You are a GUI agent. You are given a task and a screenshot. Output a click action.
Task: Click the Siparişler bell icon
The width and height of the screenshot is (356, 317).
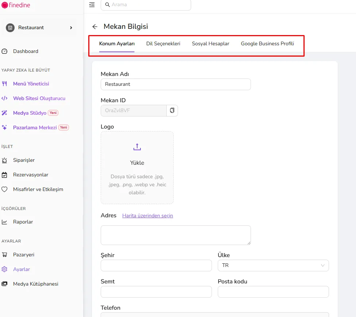[4, 160]
